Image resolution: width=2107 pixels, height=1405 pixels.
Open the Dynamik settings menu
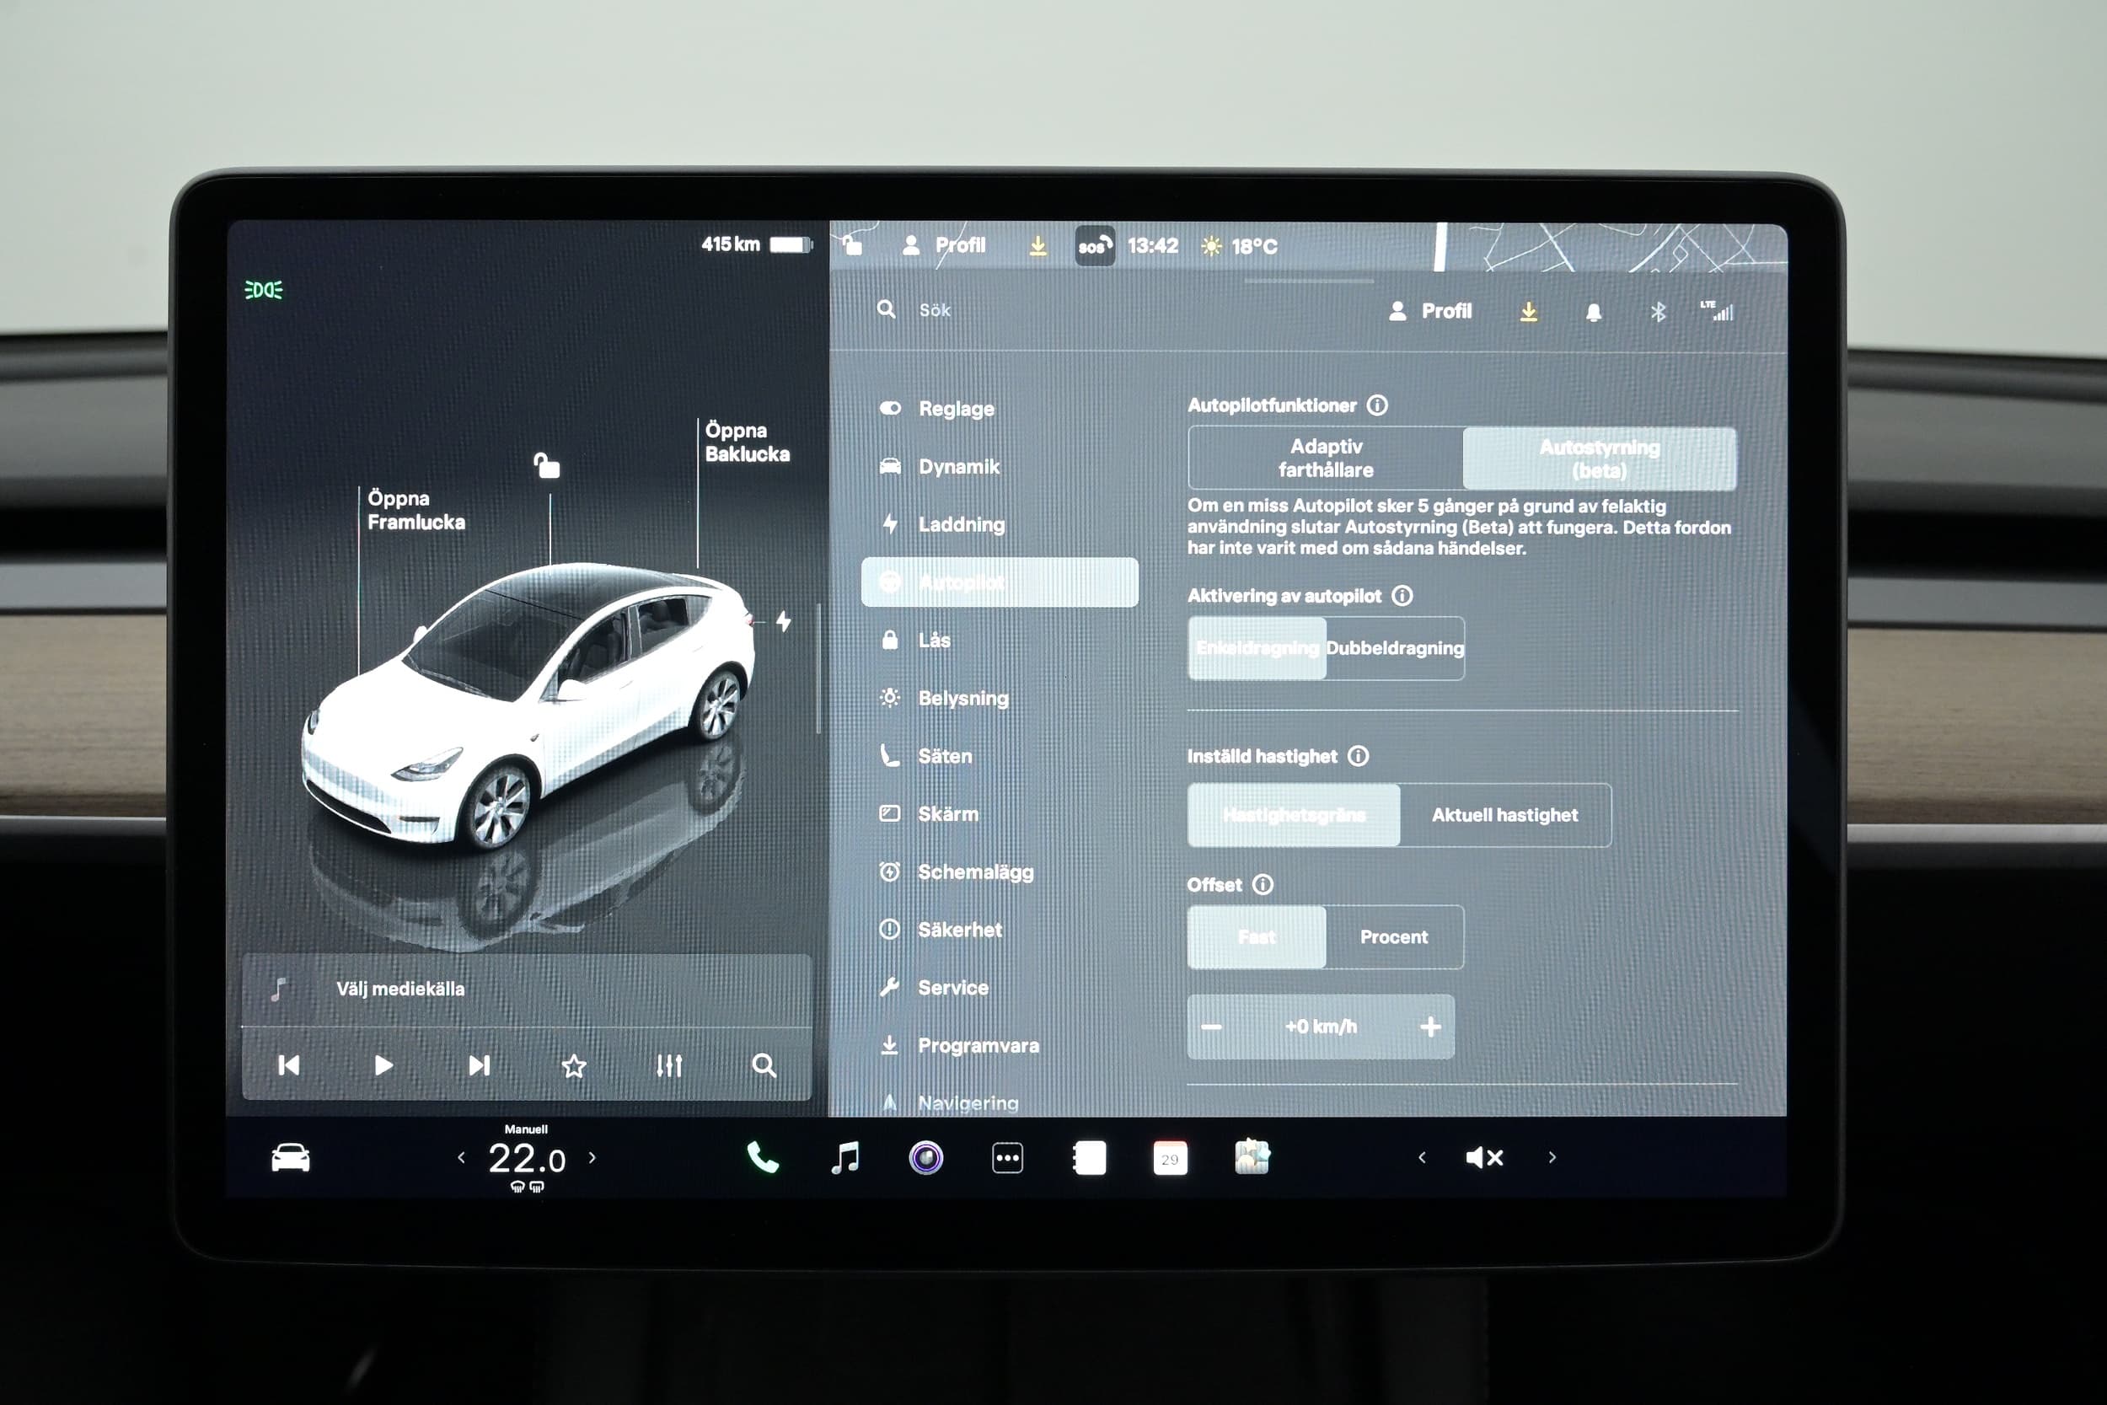[1000, 467]
